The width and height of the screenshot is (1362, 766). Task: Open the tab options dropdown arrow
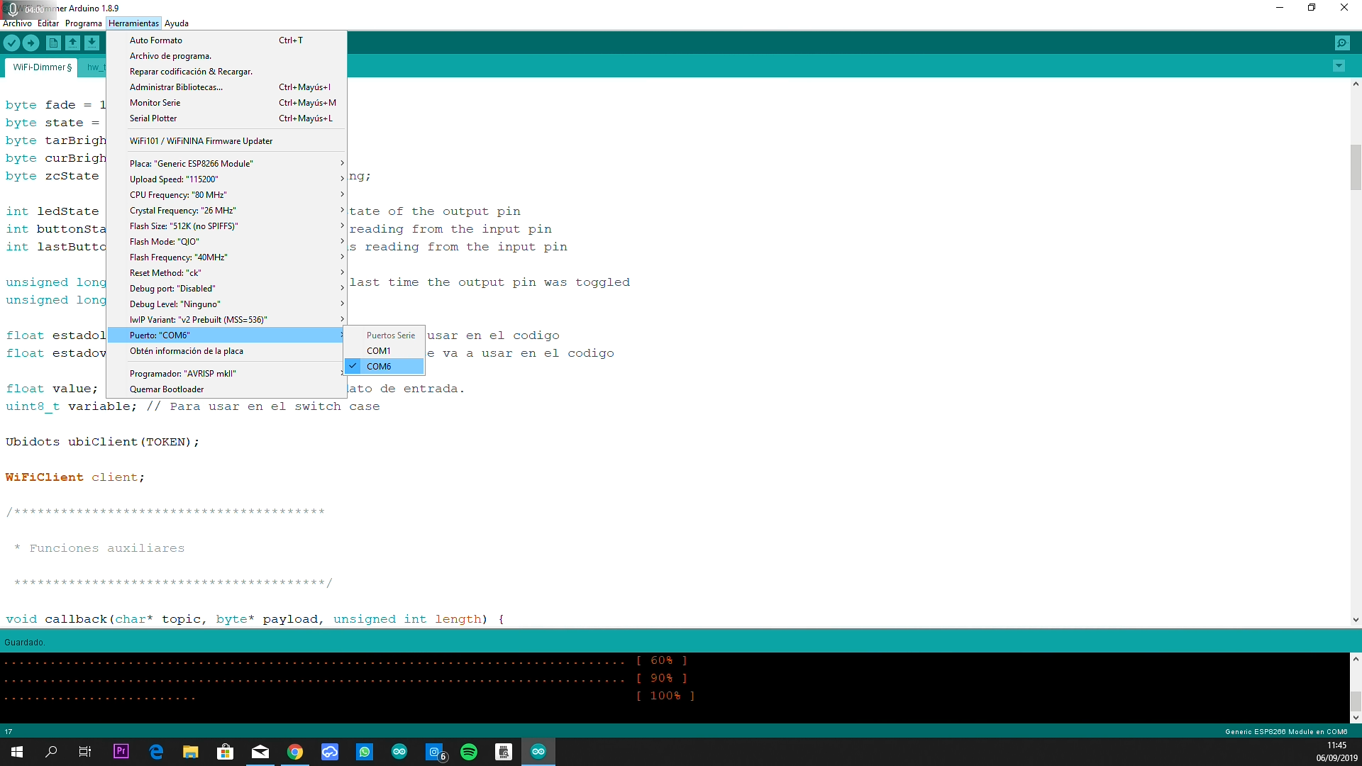coord(1339,66)
